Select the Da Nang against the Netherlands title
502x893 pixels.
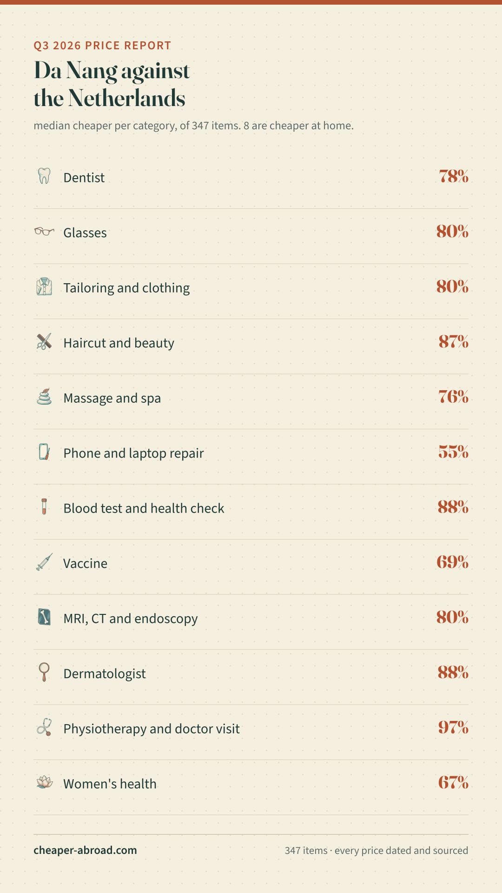112,84
